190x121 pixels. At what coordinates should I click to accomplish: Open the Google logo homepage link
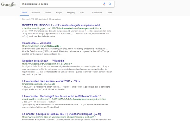pos(8,5)
